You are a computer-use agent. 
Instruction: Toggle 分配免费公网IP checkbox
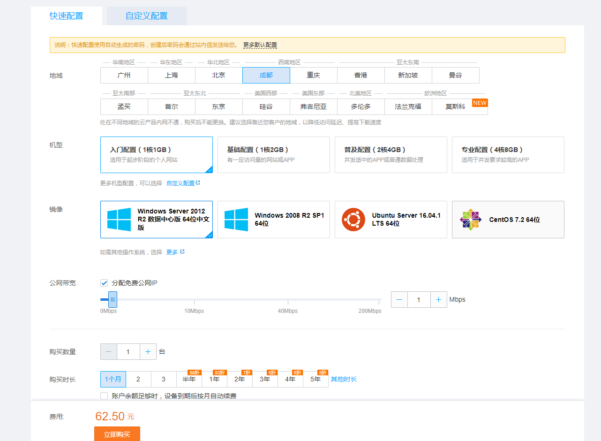click(104, 283)
